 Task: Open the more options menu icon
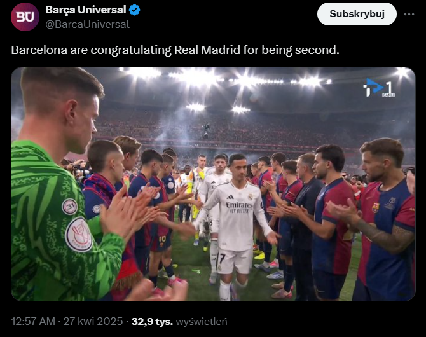tap(410, 14)
